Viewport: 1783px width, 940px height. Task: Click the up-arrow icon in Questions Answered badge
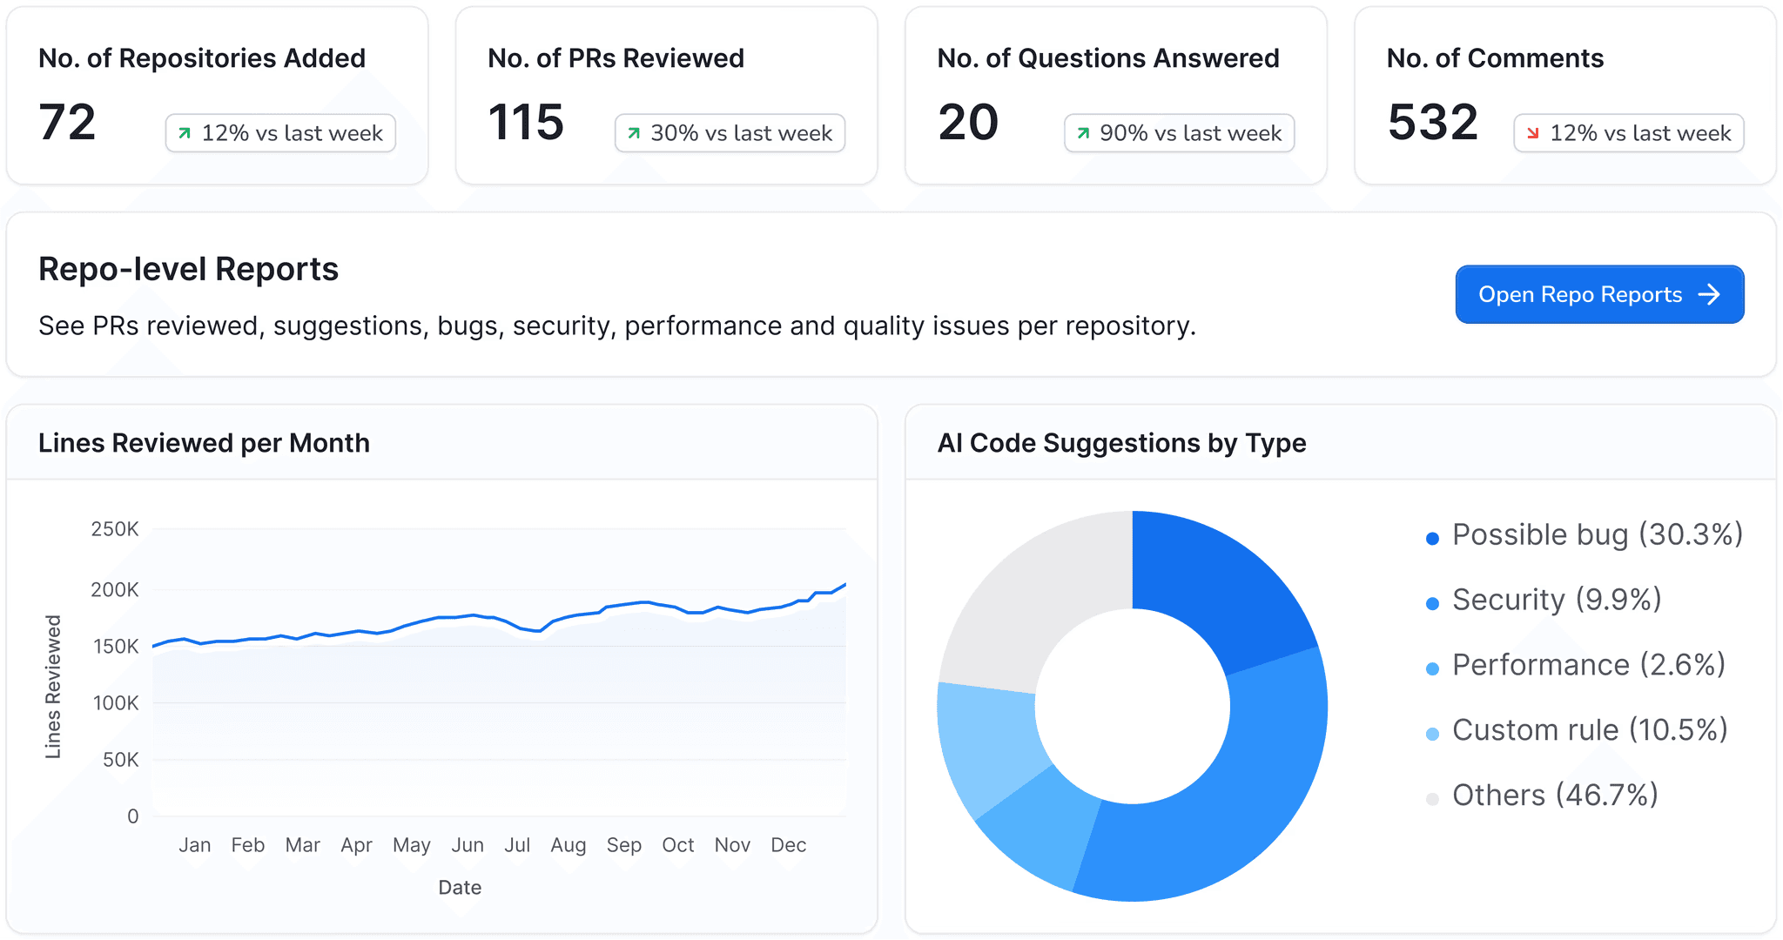(1083, 133)
